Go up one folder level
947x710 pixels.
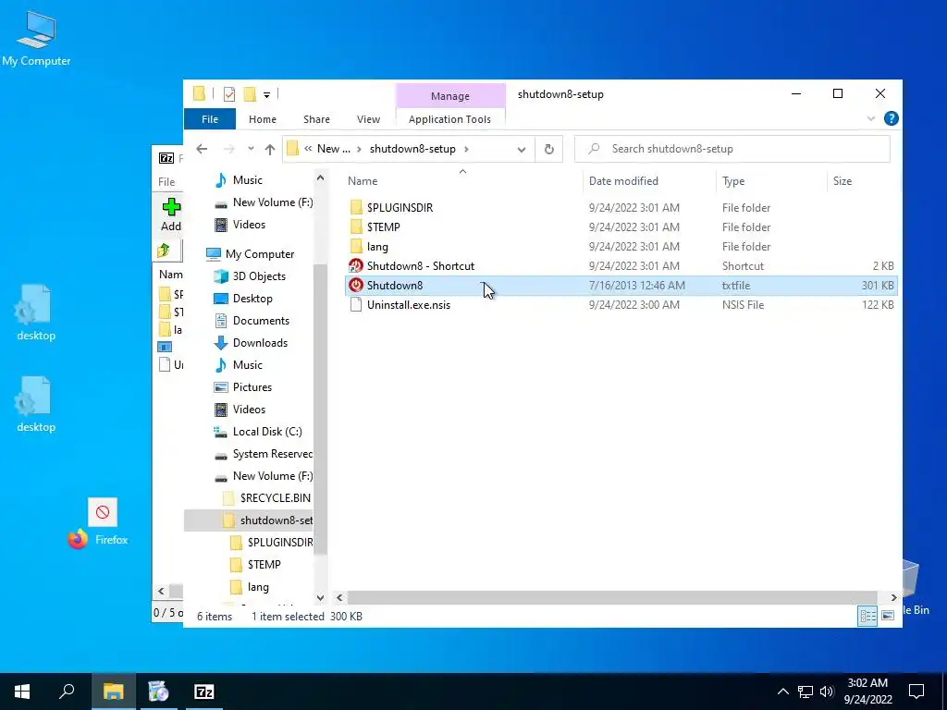coord(269,149)
